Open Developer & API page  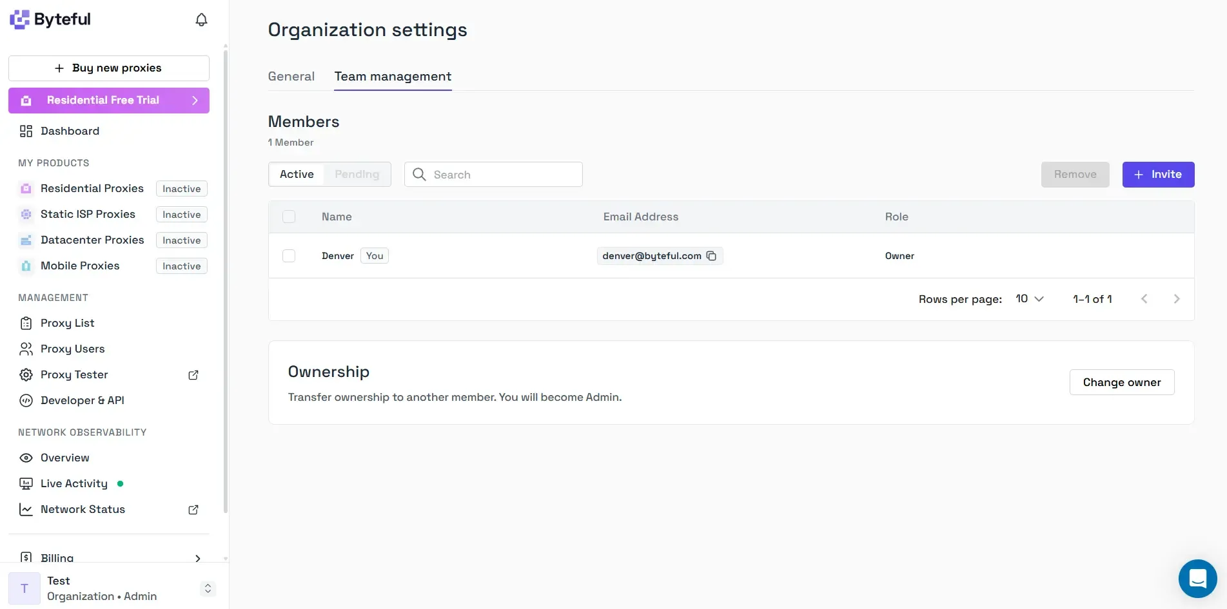click(82, 400)
